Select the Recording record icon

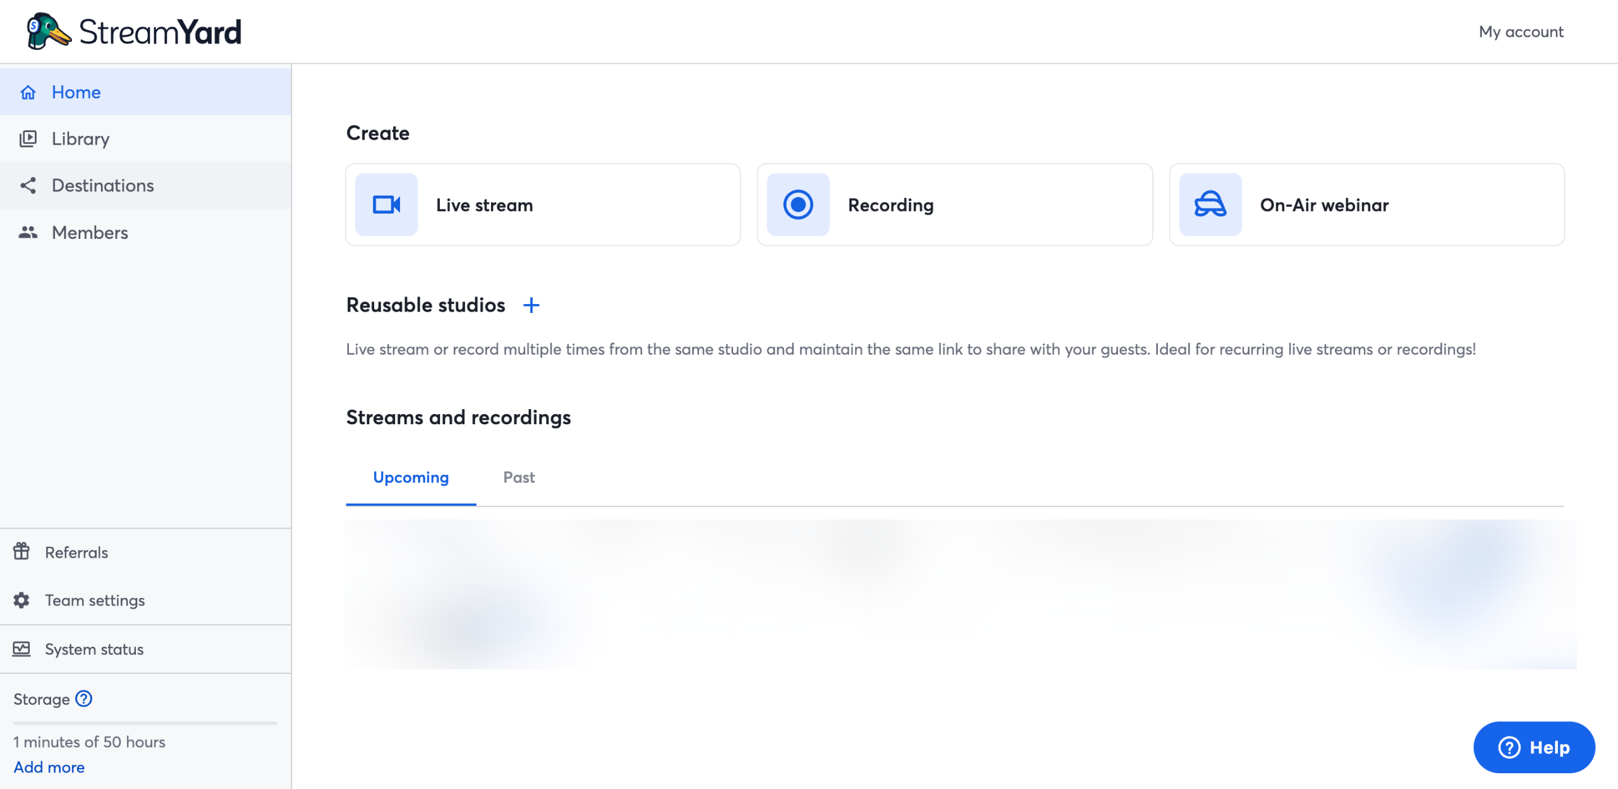[x=798, y=204]
